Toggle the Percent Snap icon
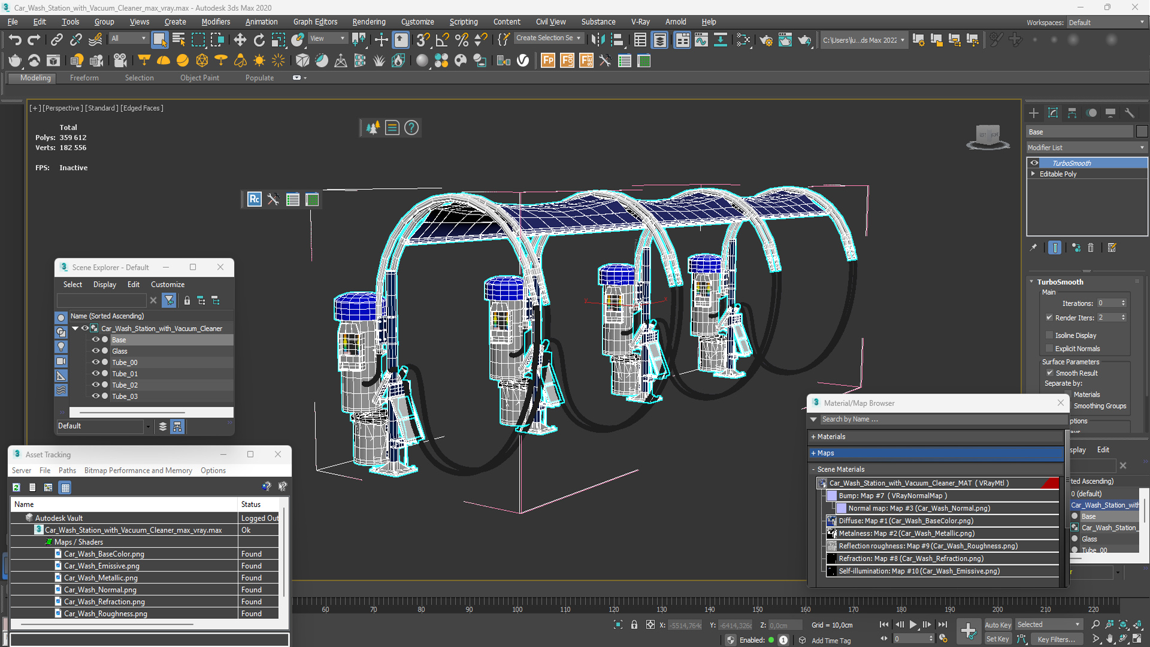Viewport: 1150px width, 647px height. 461,40
